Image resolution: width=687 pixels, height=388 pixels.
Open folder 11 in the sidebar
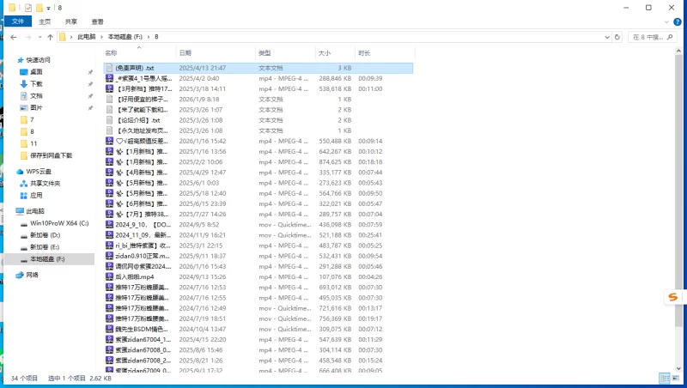tap(33, 143)
